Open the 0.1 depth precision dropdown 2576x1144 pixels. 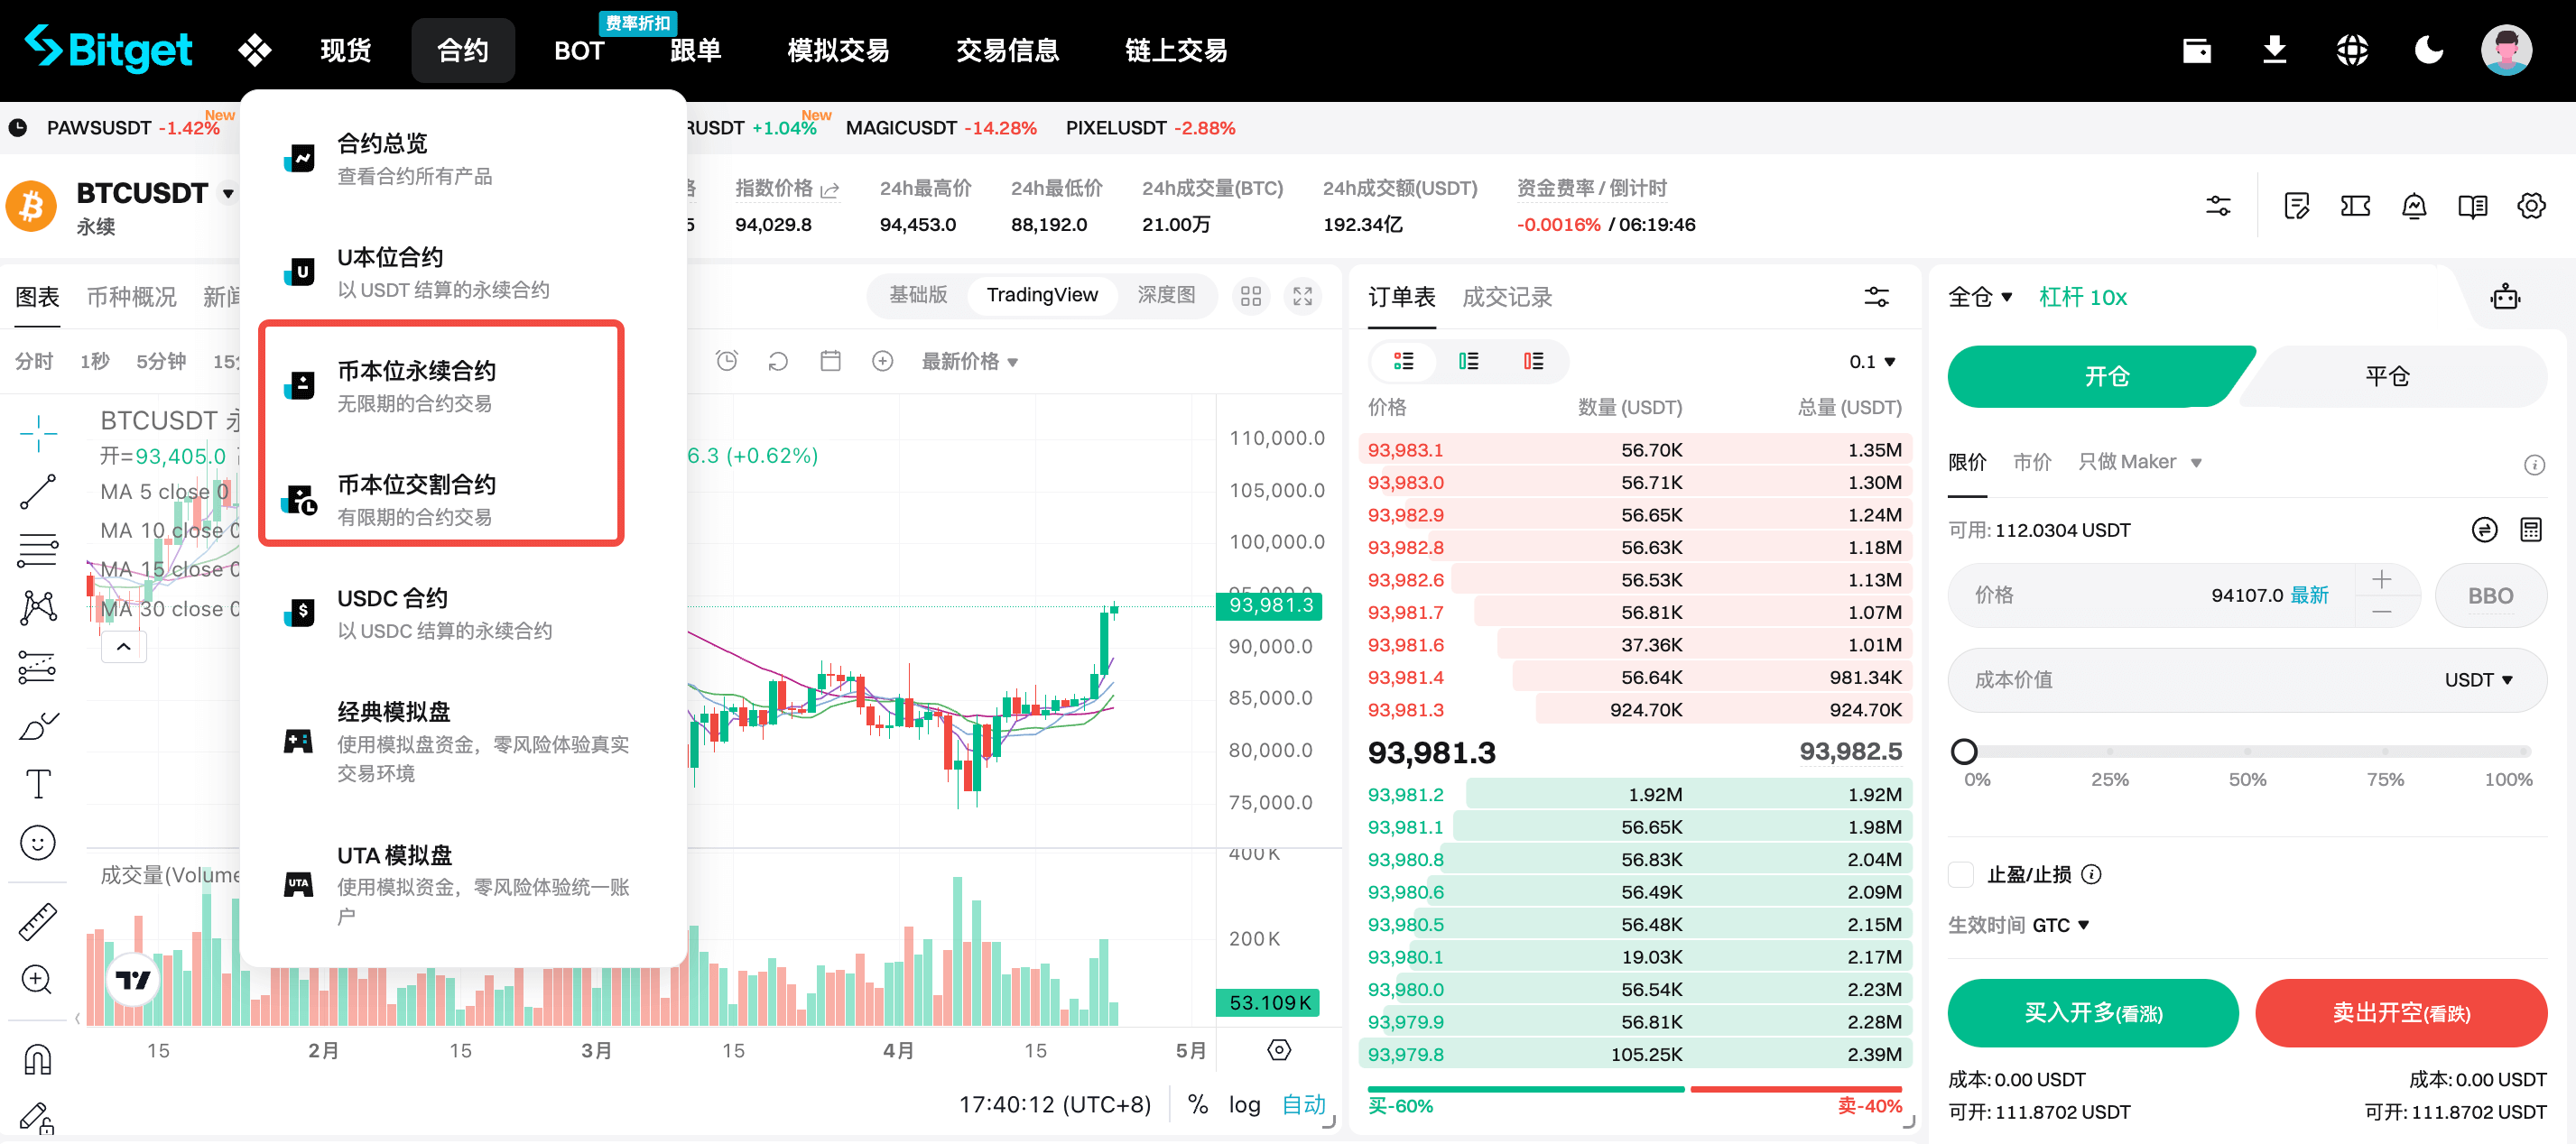[1872, 361]
